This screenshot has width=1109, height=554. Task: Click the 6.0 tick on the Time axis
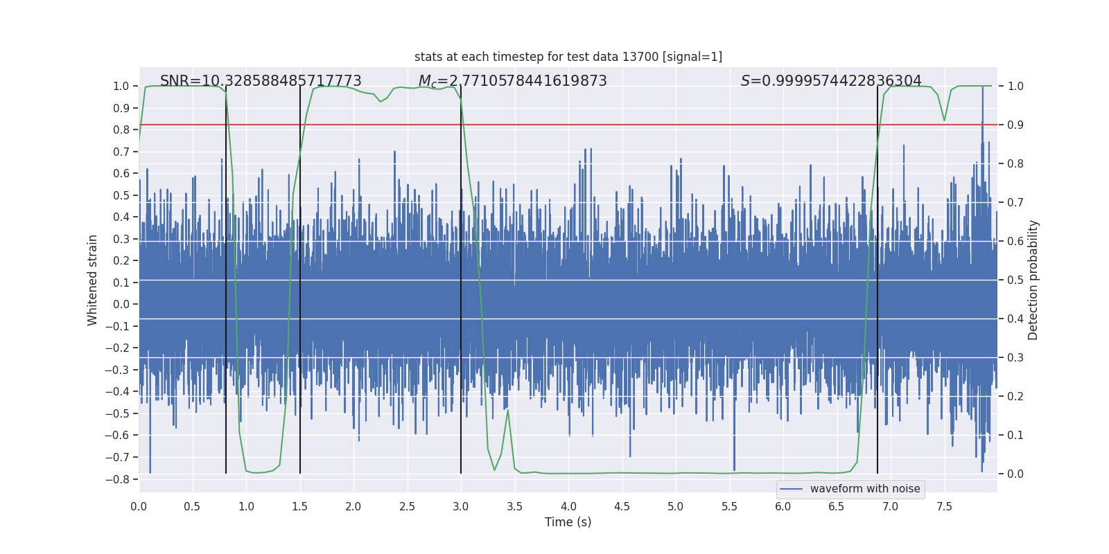pos(783,506)
